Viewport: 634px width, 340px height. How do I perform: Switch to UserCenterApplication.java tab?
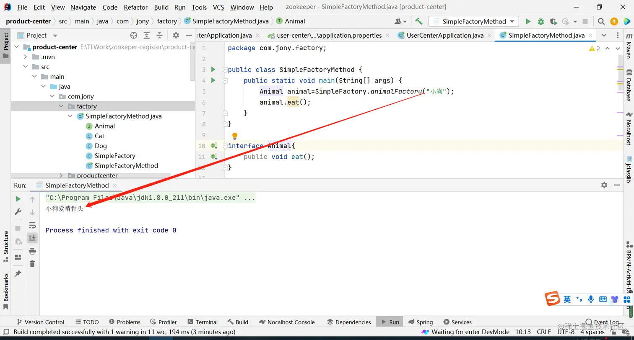pos(445,36)
